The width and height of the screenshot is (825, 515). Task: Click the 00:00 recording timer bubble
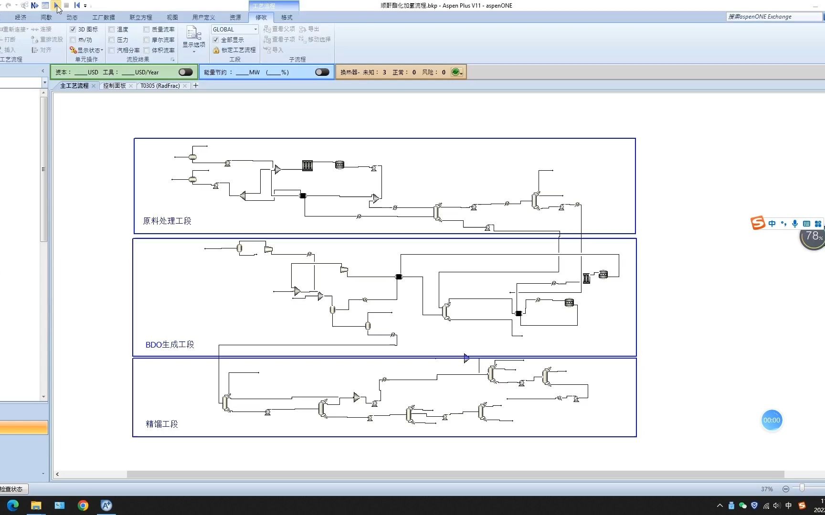coord(772,420)
